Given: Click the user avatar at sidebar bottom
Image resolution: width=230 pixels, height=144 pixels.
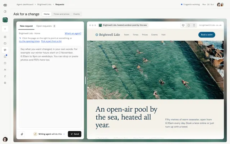Looking at the screenshot, I should 5,139.
